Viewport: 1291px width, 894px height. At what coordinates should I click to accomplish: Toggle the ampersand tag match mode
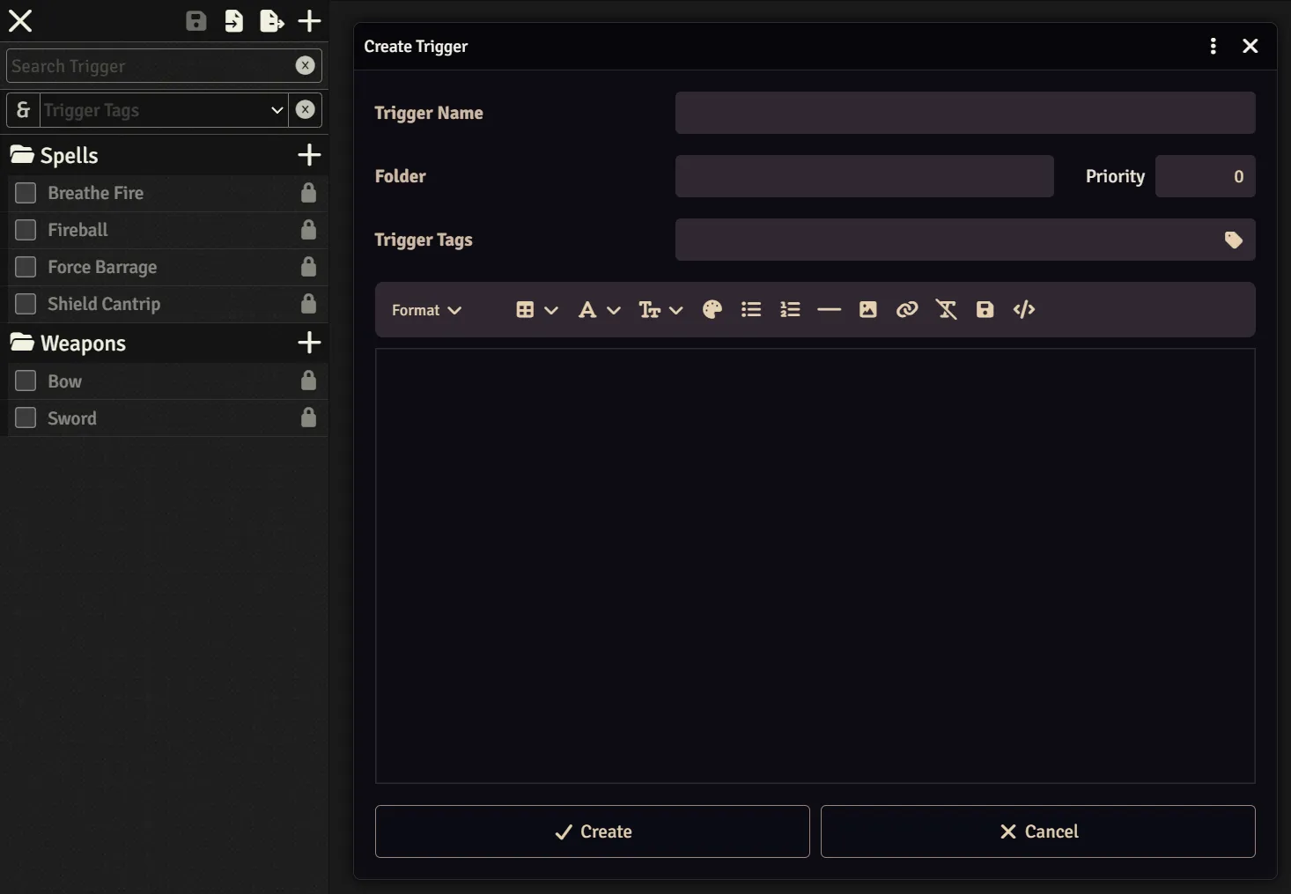tap(24, 110)
